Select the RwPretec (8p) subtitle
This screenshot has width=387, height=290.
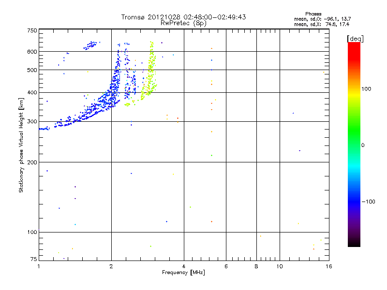pos(183,23)
